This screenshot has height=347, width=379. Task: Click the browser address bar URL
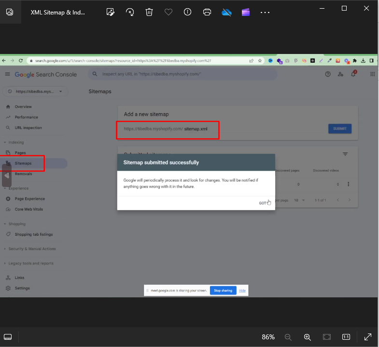click(x=123, y=61)
